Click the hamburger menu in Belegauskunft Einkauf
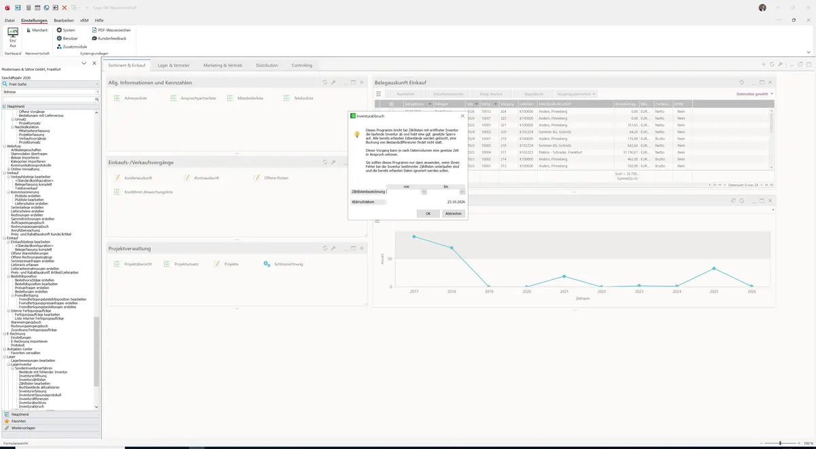816x449 pixels. click(x=379, y=94)
